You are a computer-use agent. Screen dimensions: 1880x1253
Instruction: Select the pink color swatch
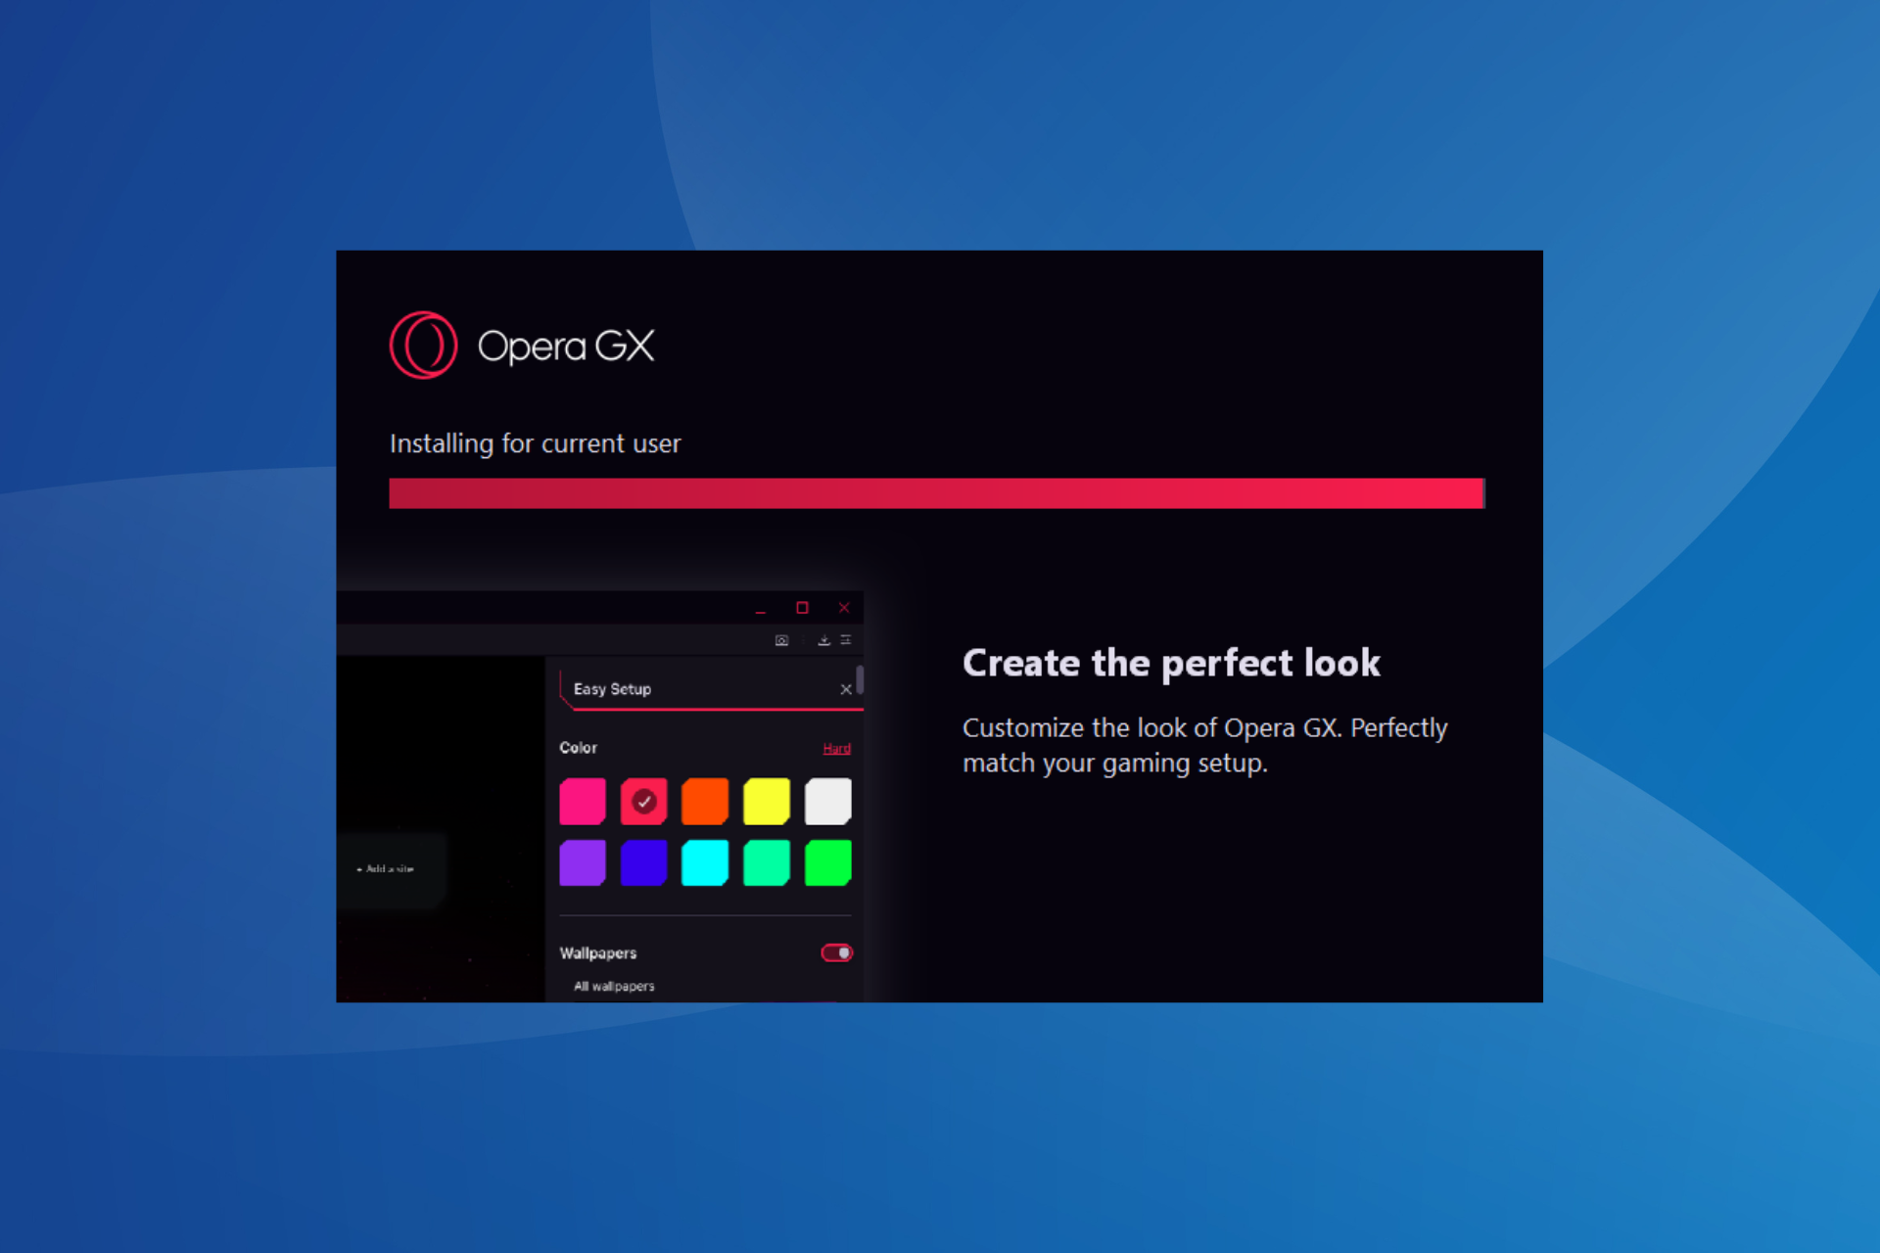581,802
